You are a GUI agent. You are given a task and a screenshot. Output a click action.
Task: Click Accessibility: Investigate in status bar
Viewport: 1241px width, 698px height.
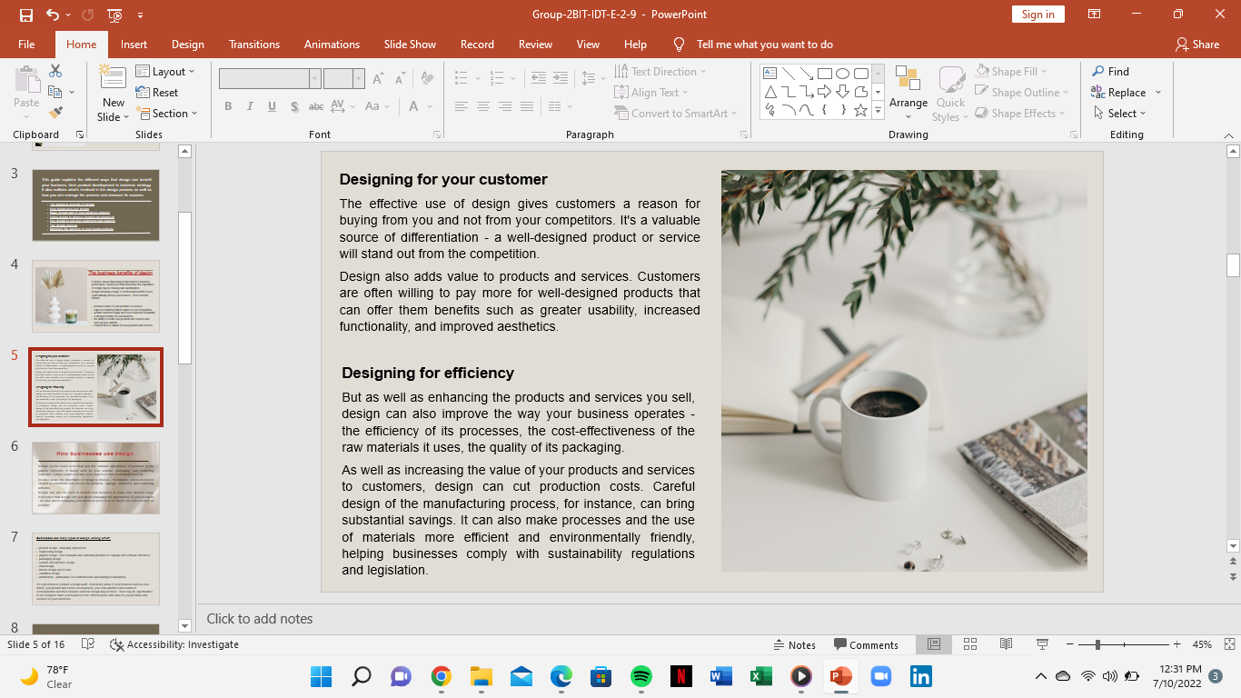coord(174,644)
